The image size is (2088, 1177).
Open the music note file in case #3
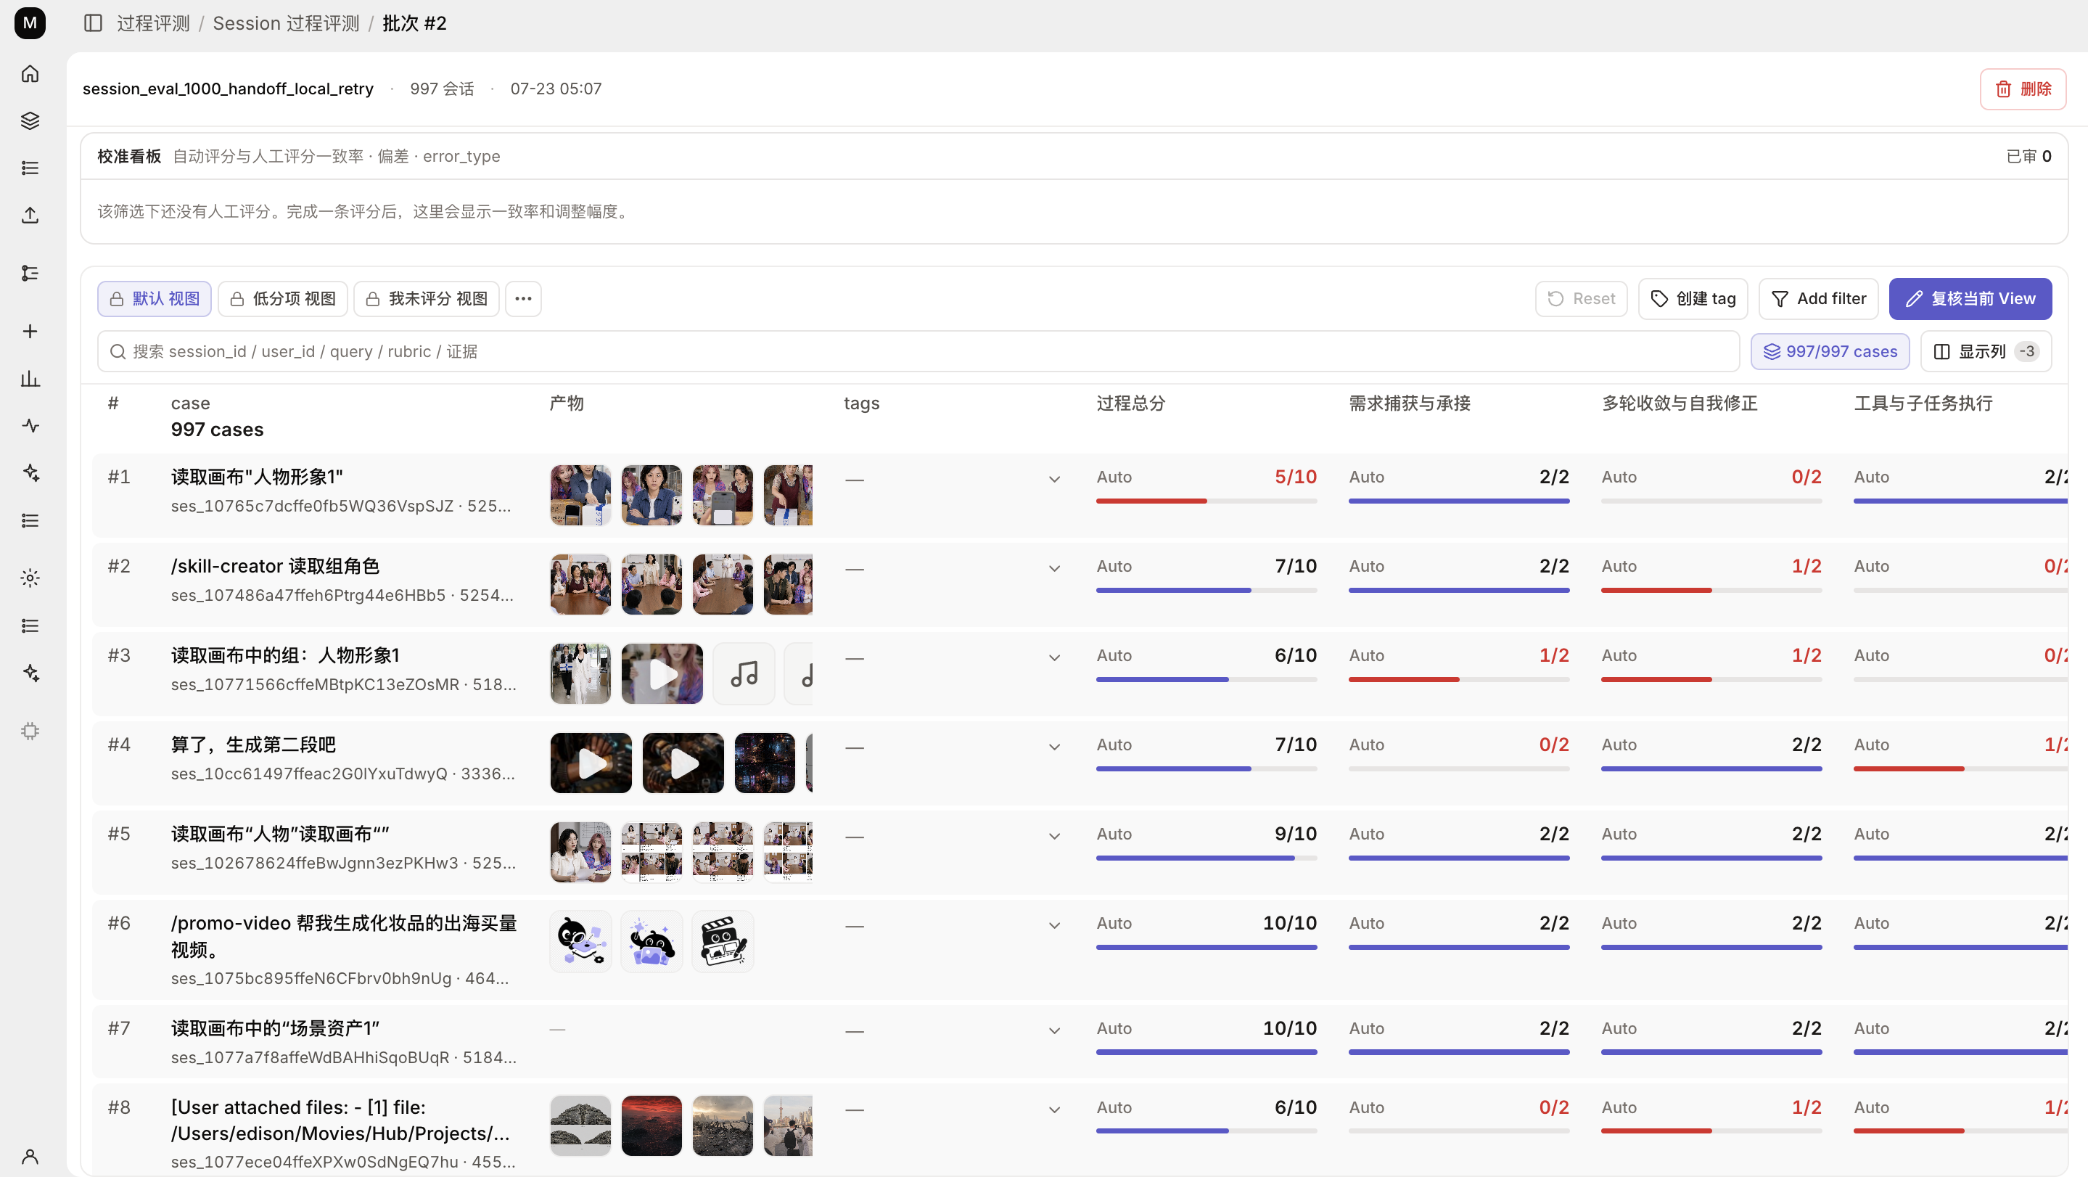(744, 673)
